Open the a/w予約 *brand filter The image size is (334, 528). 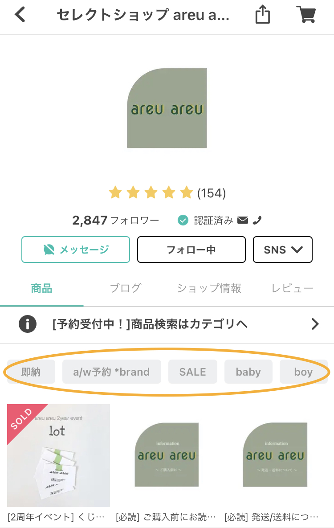click(111, 372)
